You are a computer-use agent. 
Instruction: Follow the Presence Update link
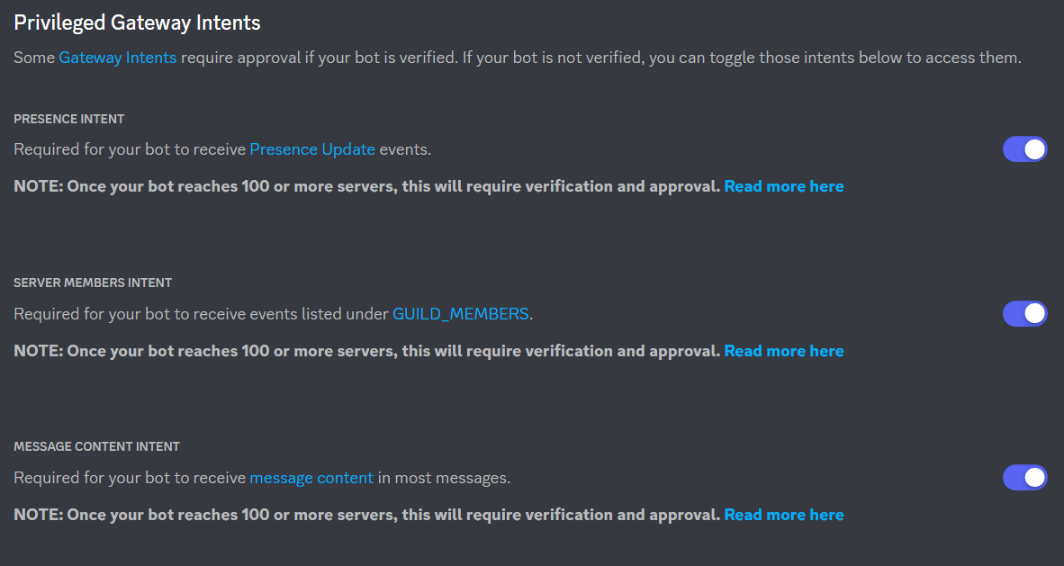pos(312,149)
